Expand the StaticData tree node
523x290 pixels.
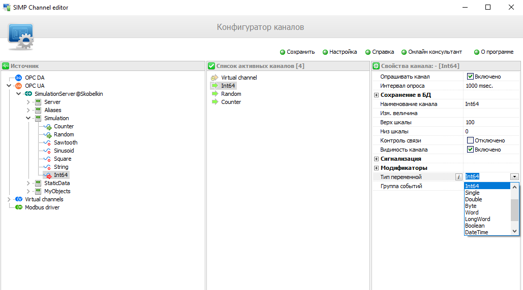point(28,183)
